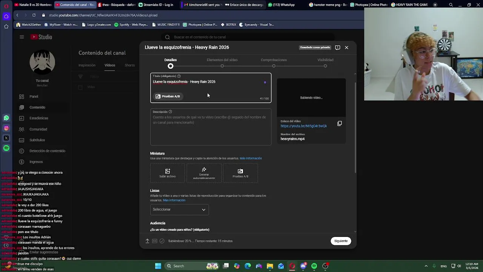Open the Inspiración tab in channel content
483x272 pixels.
pyautogui.click(x=87, y=65)
